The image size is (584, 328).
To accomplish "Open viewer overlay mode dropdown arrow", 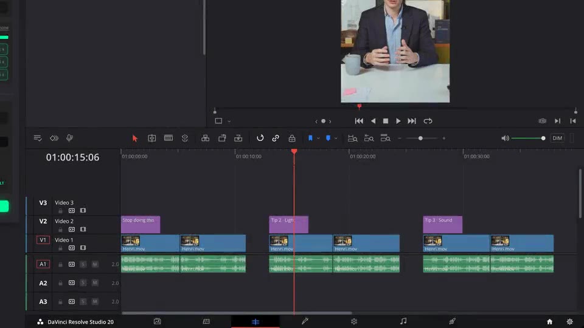I will click(x=229, y=121).
